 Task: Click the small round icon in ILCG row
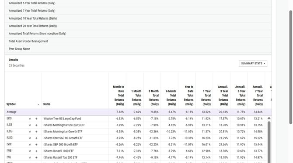tap(30, 132)
